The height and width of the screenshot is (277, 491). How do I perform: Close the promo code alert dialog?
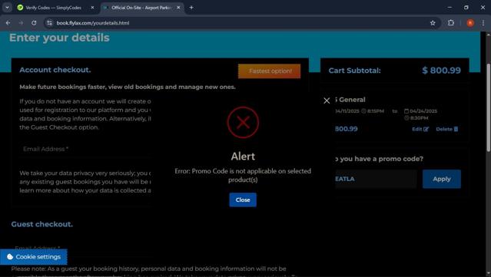coord(243,200)
